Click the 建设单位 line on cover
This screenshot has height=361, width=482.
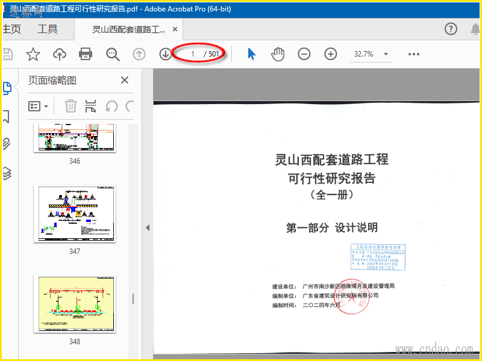[x=333, y=286]
